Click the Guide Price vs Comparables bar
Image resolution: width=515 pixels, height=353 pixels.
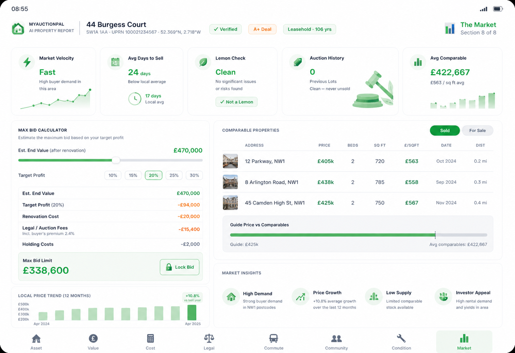359,235
